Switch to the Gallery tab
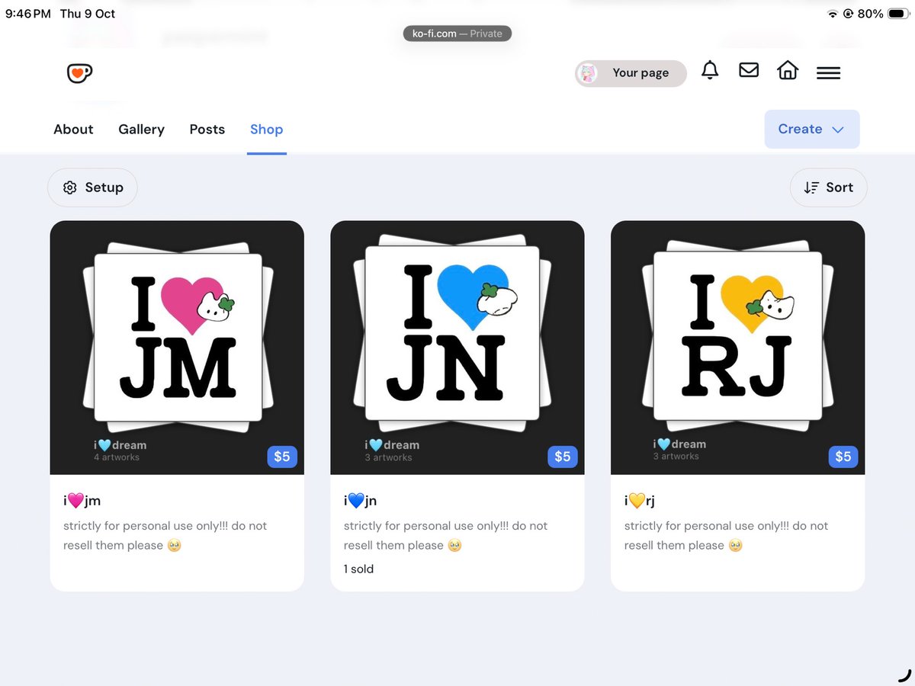The width and height of the screenshot is (915, 686). 141,130
